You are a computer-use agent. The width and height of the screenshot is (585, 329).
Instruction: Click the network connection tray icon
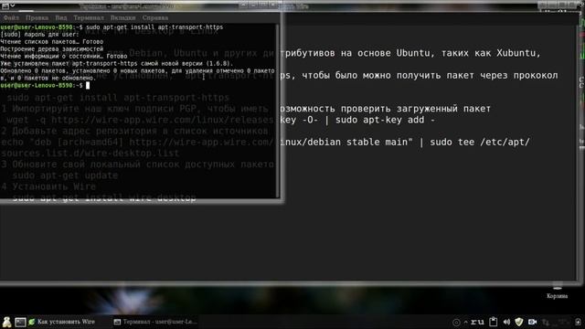pyautogui.click(x=546, y=322)
